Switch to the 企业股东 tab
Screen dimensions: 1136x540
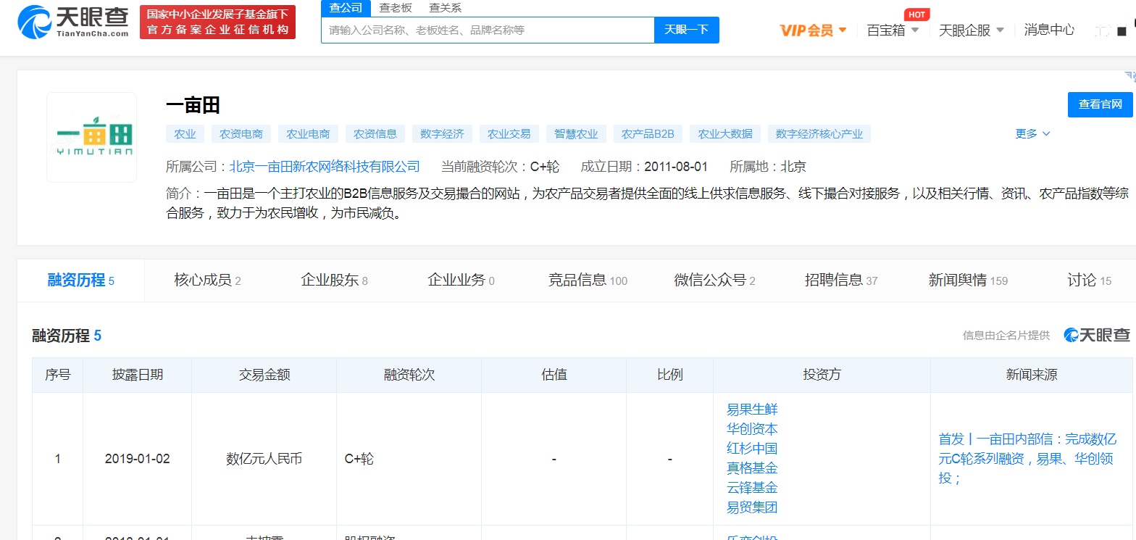(335, 281)
